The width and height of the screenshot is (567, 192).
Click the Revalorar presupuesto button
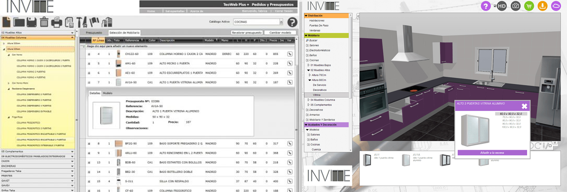(247, 32)
